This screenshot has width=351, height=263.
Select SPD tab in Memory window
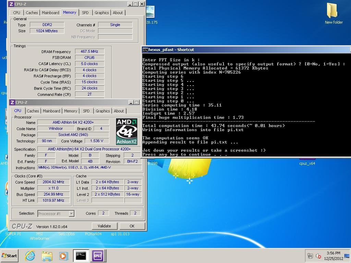(85, 13)
